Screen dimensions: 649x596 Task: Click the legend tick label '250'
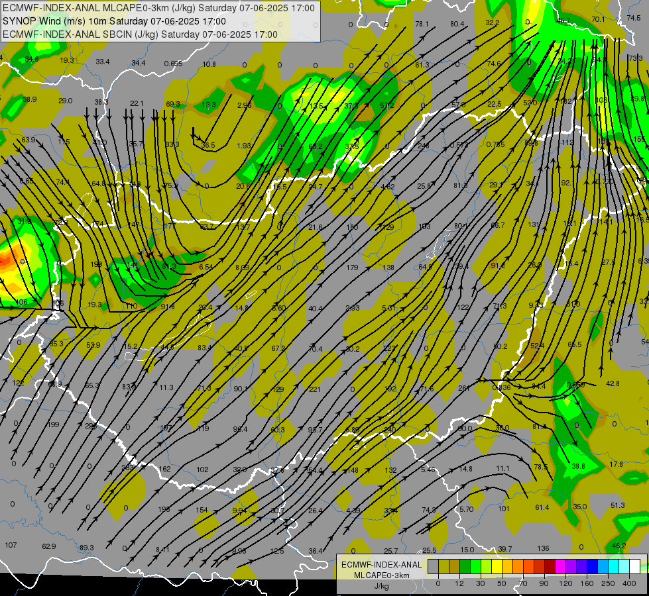pyautogui.click(x=608, y=583)
